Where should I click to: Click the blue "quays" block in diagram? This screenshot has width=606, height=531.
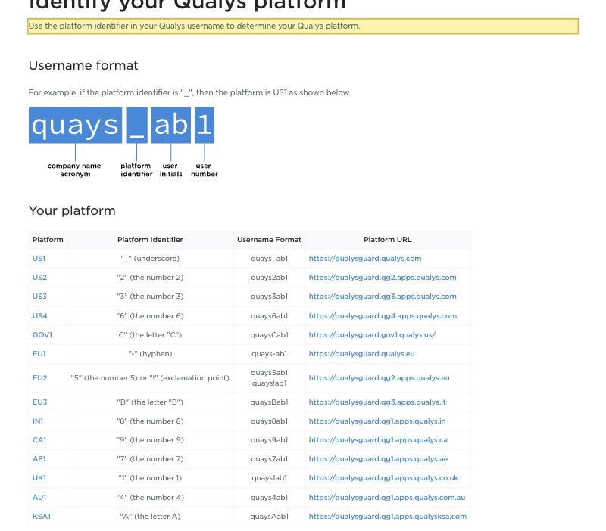[x=75, y=125]
